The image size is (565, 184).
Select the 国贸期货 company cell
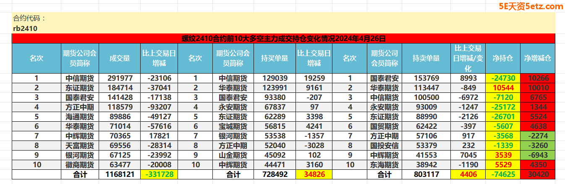click(x=385, y=126)
